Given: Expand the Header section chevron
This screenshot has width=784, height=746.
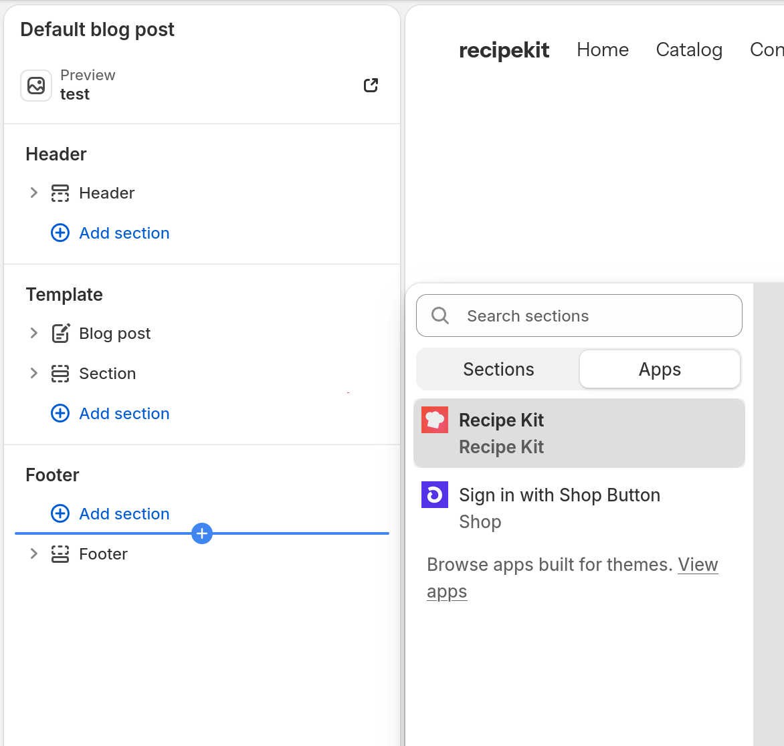Looking at the screenshot, I should tap(33, 193).
